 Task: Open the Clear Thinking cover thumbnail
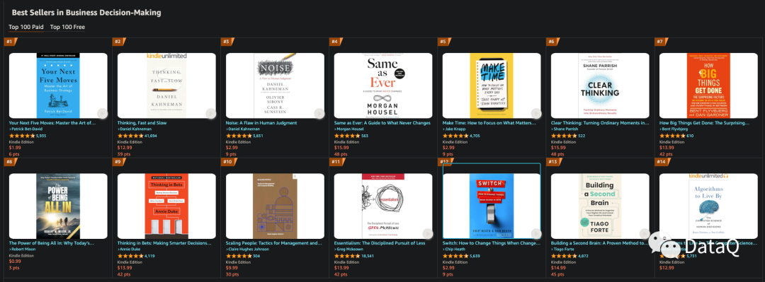pyautogui.click(x=600, y=86)
